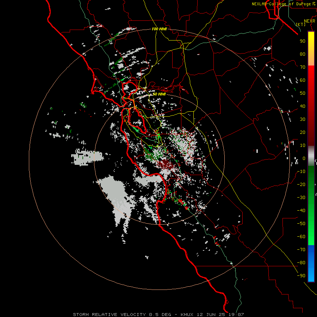Click the 70 value on the velocity scale

[x=303, y=67]
